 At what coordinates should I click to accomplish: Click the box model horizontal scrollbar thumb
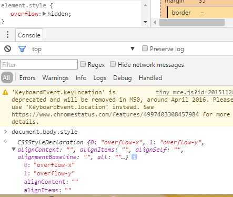[192, 22]
